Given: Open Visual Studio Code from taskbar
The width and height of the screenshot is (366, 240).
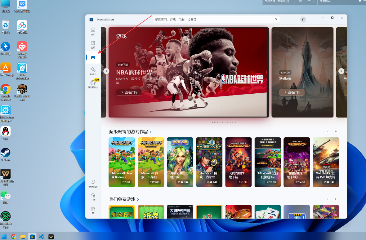Looking at the screenshot, I should (x=42, y=237).
